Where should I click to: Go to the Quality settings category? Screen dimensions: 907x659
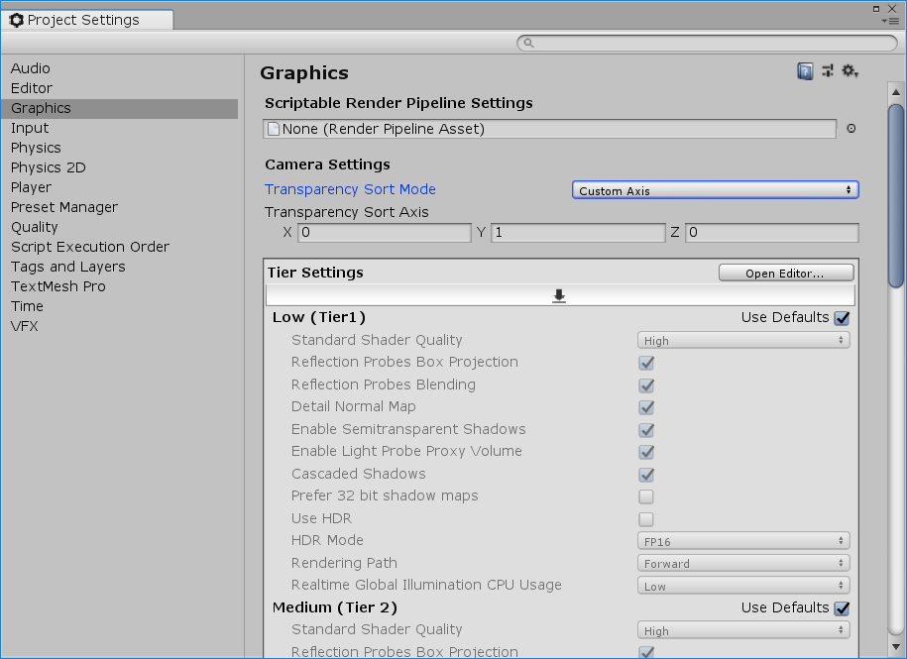[x=35, y=227]
